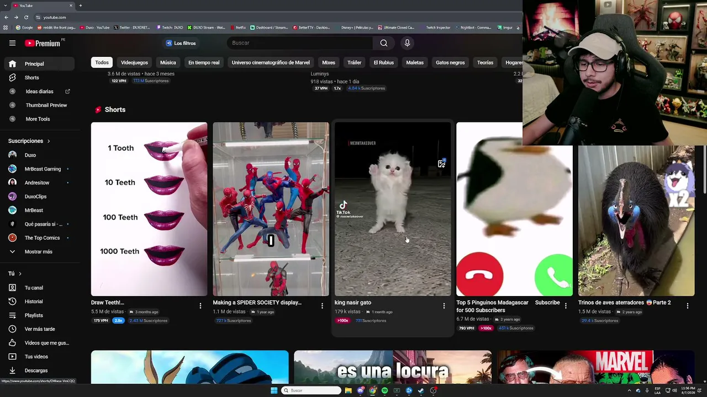Open the Qué pasaría si subscription

pyautogui.click(x=39, y=224)
